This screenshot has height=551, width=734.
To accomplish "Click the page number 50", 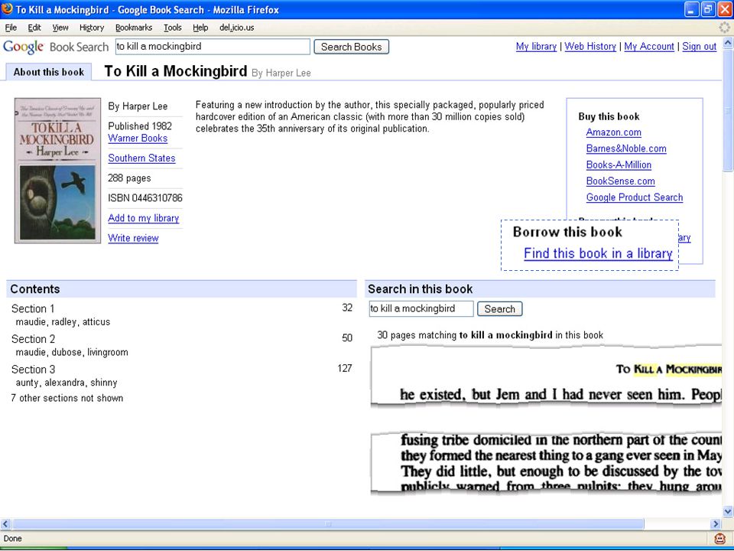I will point(347,337).
